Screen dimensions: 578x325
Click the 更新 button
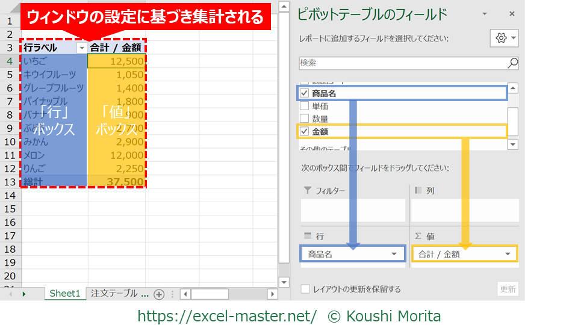point(508,289)
